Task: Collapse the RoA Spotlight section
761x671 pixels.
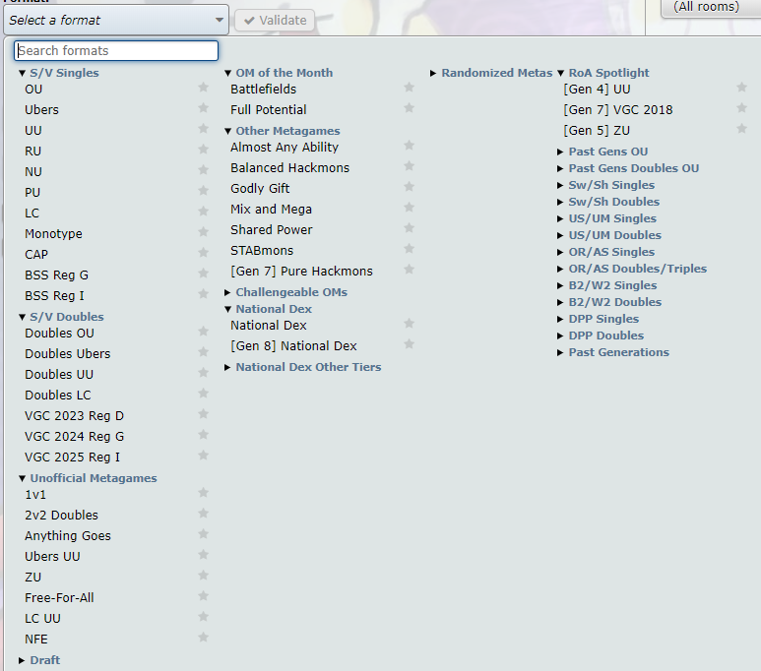Action: [x=603, y=73]
